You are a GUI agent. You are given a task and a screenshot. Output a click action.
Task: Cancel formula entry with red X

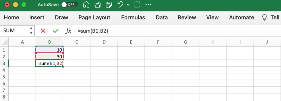pyautogui.click(x=43, y=31)
